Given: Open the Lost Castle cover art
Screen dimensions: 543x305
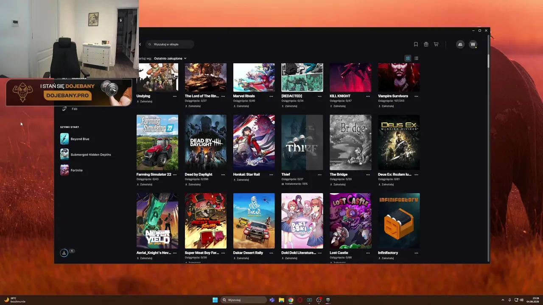Looking at the screenshot, I should 350,221.
